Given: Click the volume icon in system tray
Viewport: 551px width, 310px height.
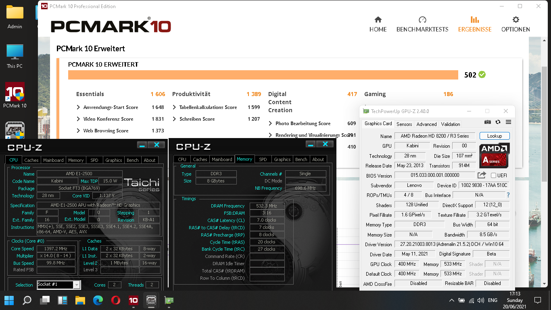Looking at the screenshot, I should pyautogui.click(x=480, y=300).
